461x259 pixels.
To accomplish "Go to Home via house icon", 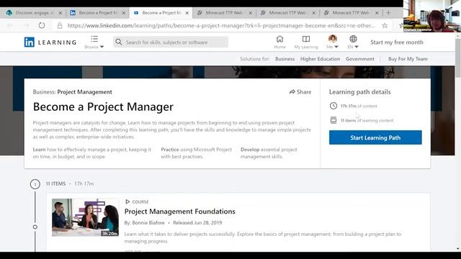I will tap(279, 39).
